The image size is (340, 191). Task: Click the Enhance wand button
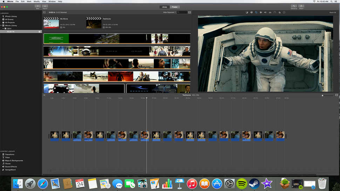tap(294, 6)
